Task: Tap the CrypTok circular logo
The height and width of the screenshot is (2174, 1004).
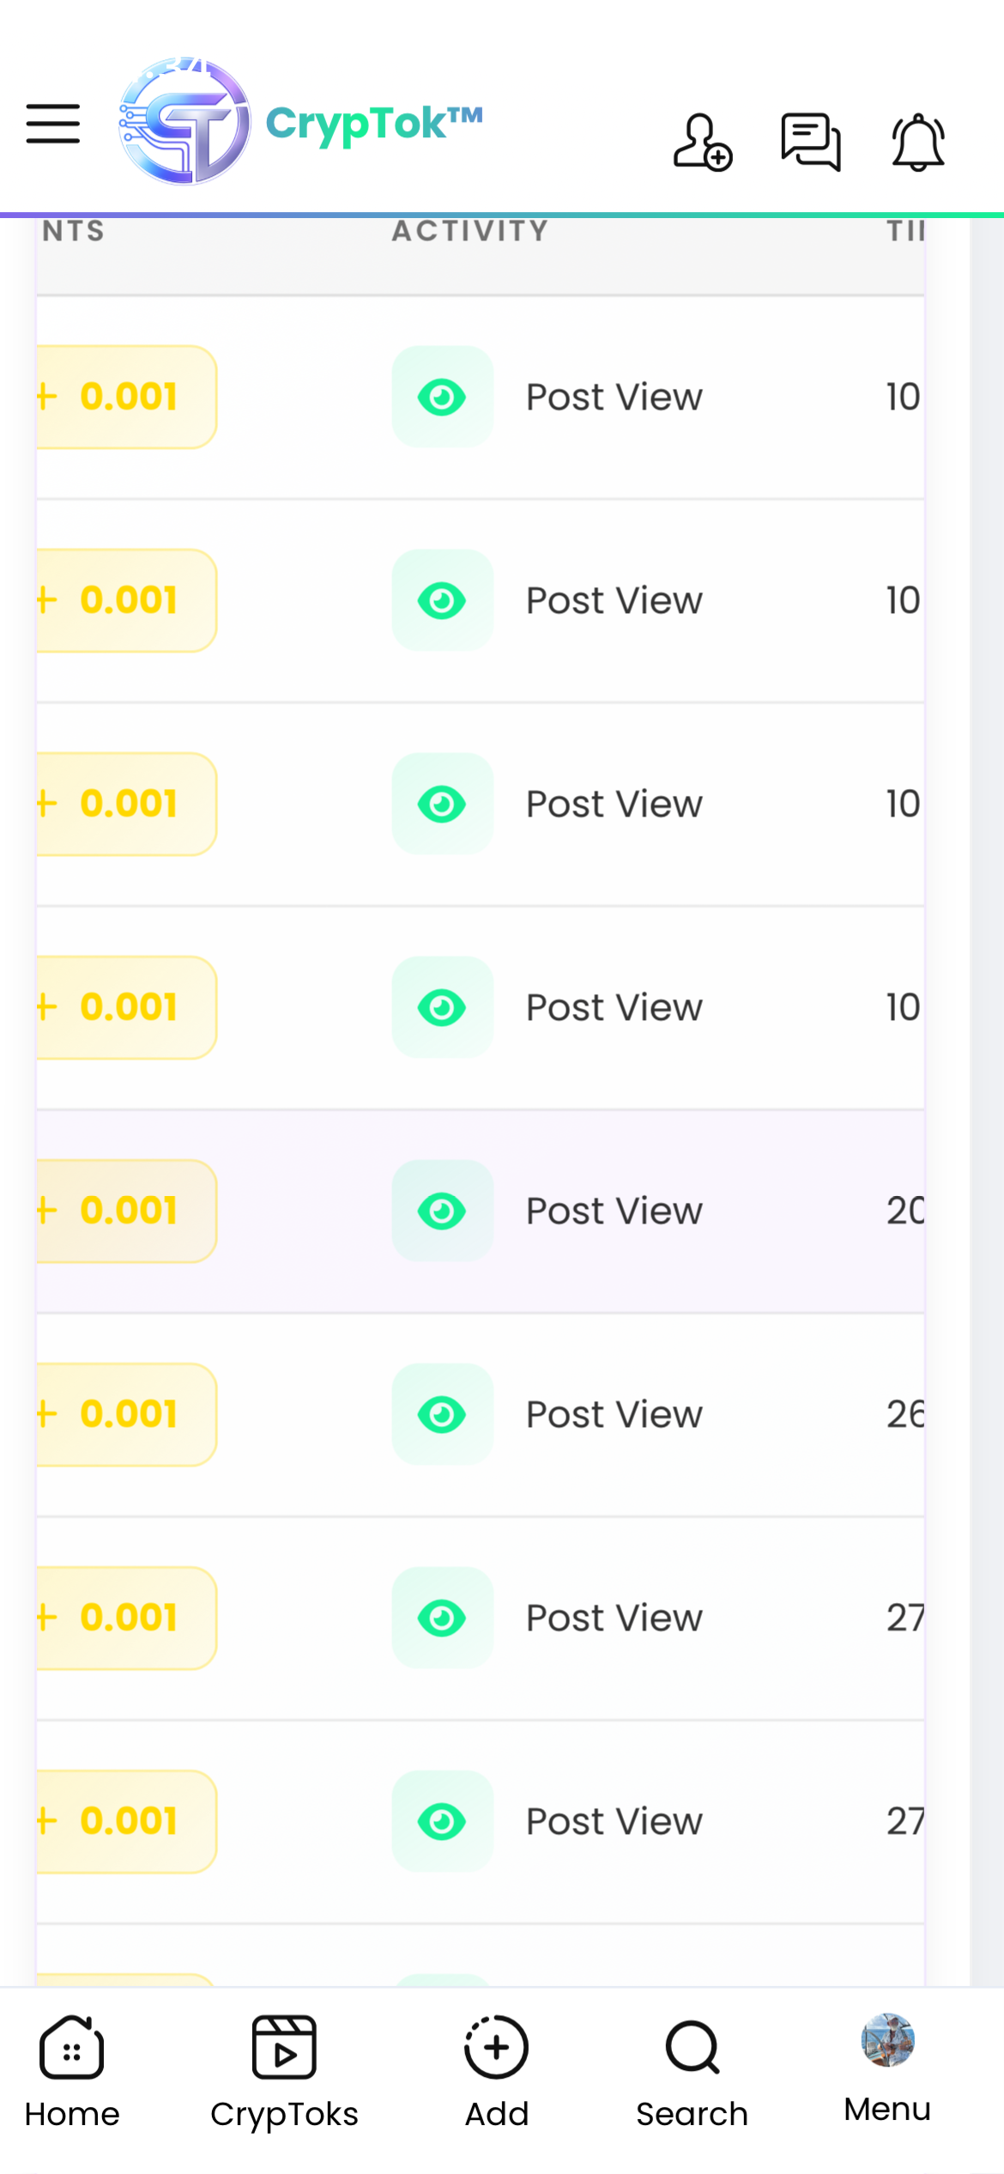Action: [x=184, y=122]
